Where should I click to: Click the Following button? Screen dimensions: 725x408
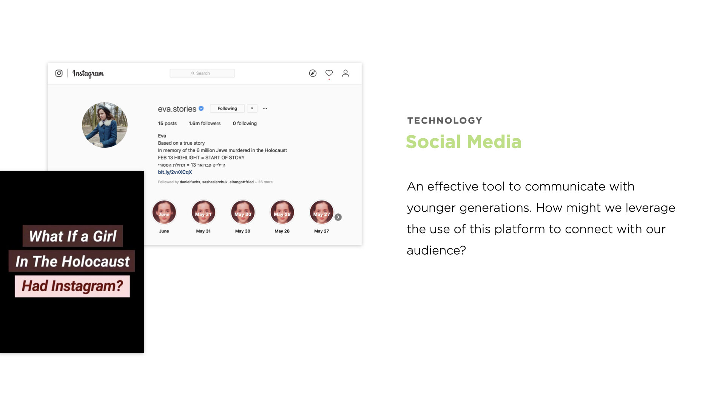coord(227,108)
